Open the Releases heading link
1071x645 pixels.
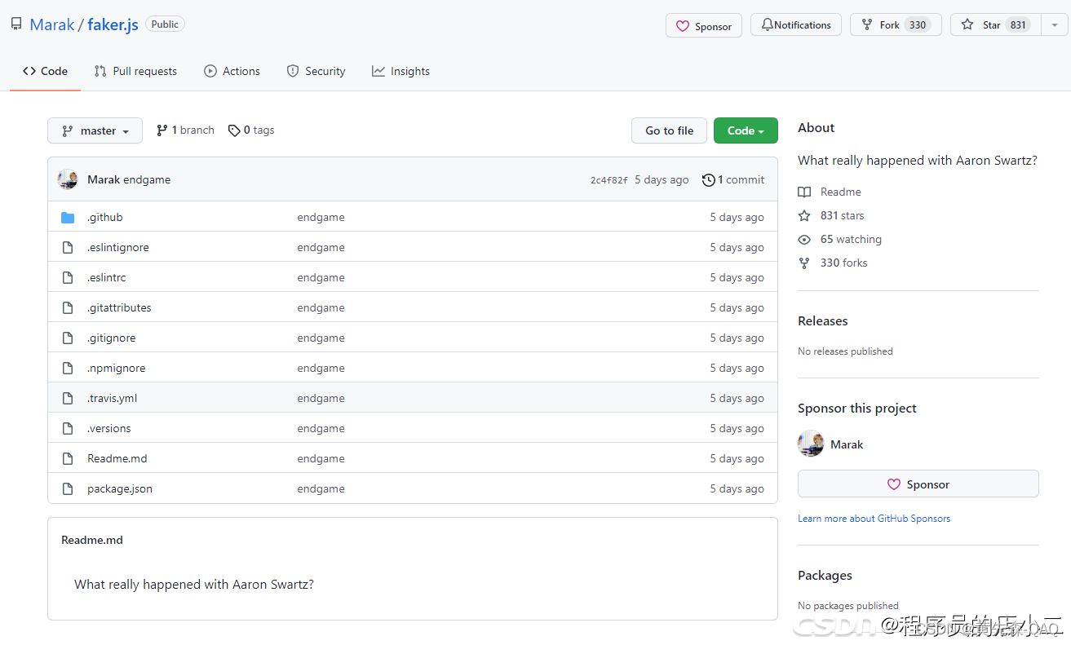pos(823,320)
